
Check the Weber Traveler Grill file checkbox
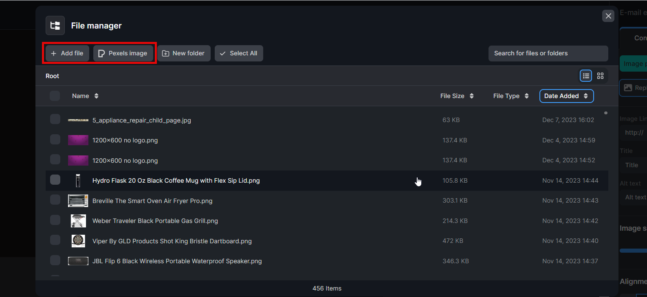coord(55,220)
